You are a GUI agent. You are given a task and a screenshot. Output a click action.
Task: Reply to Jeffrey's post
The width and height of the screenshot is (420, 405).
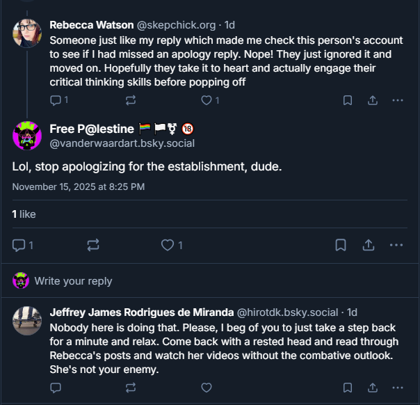(x=56, y=388)
